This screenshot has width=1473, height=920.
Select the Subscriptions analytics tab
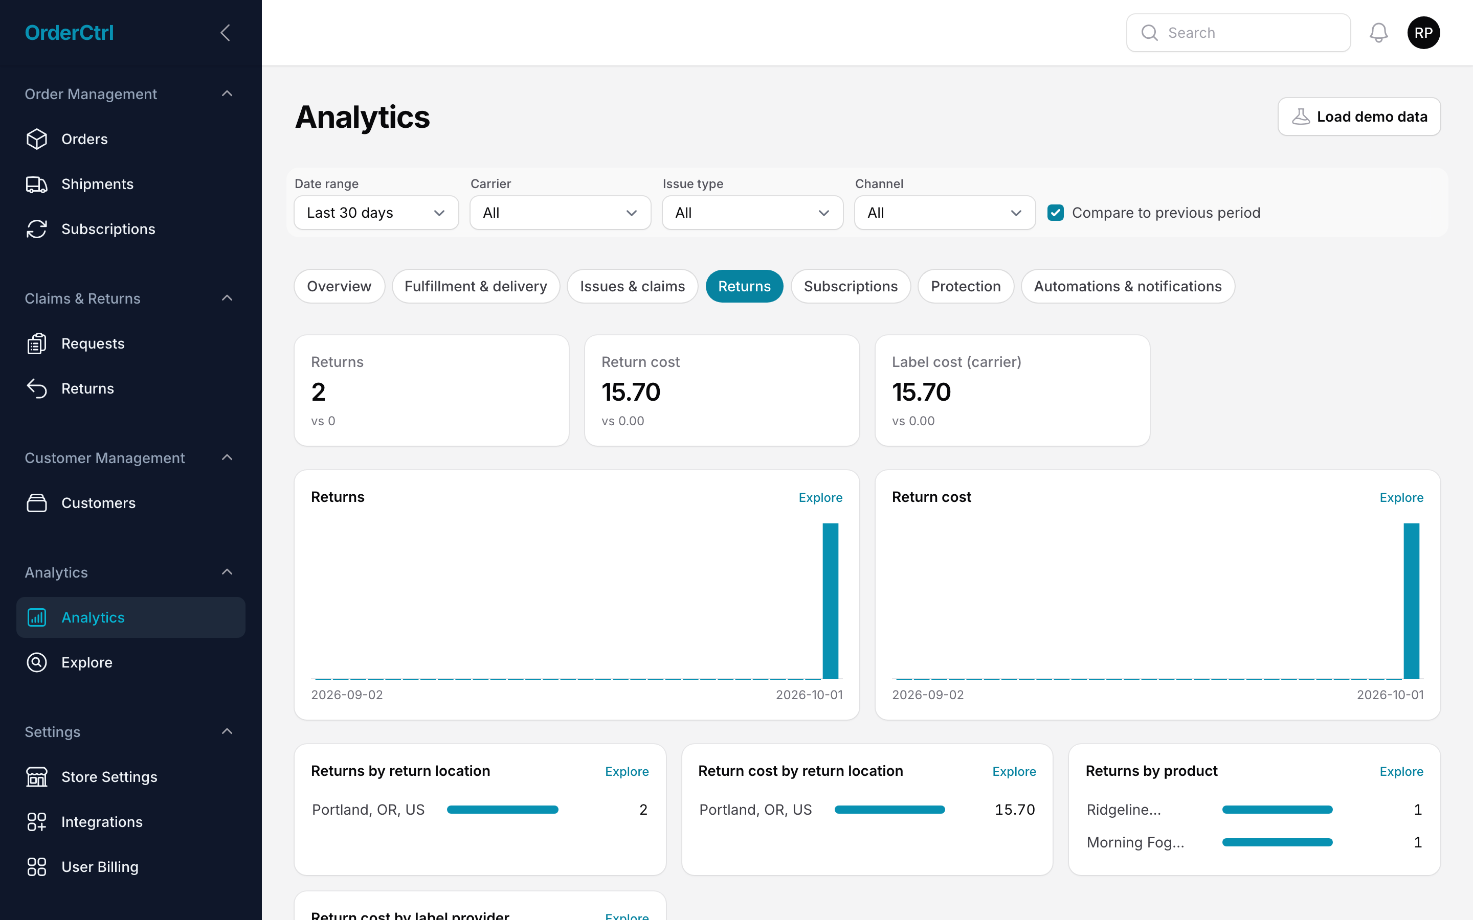click(x=851, y=286)
